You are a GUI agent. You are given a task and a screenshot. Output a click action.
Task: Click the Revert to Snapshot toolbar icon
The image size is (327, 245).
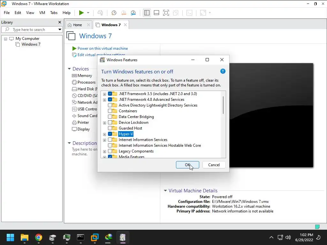pyautogui.click(x=124, y=13)
